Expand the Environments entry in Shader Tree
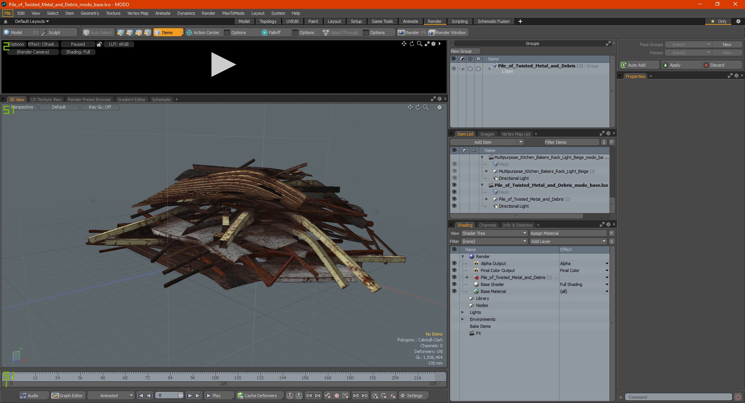The width and height of the screenshot is (745, 403). (x=463, y=319)
